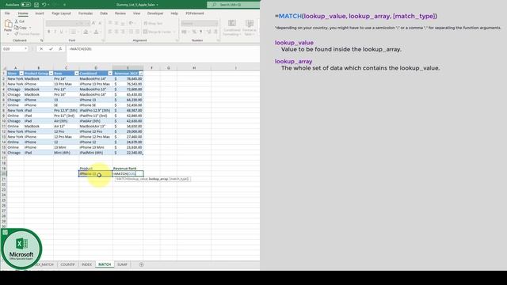Screen dimensions: 507x285
Task: Toggle the AutoSave switch
Action: (26, 5)
